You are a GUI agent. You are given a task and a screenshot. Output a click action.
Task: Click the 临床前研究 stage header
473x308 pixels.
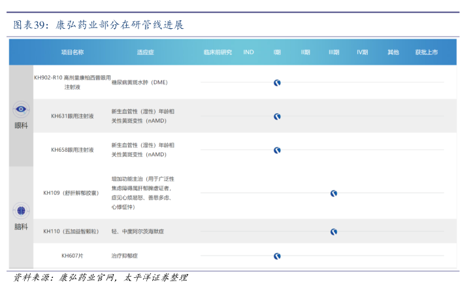coord(218,52)
